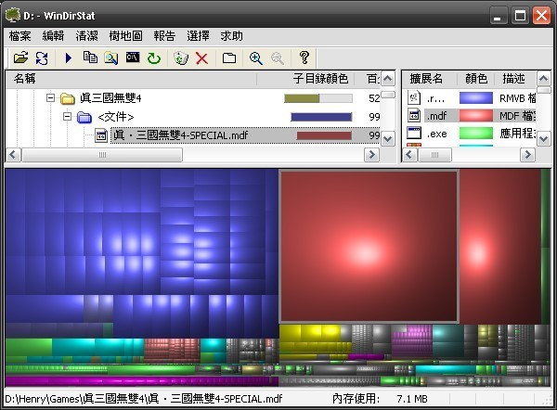557x410 pixels.
Task: Click the .mdf file icon in tree
Action: pyautogui.click(x=101, y=135)
